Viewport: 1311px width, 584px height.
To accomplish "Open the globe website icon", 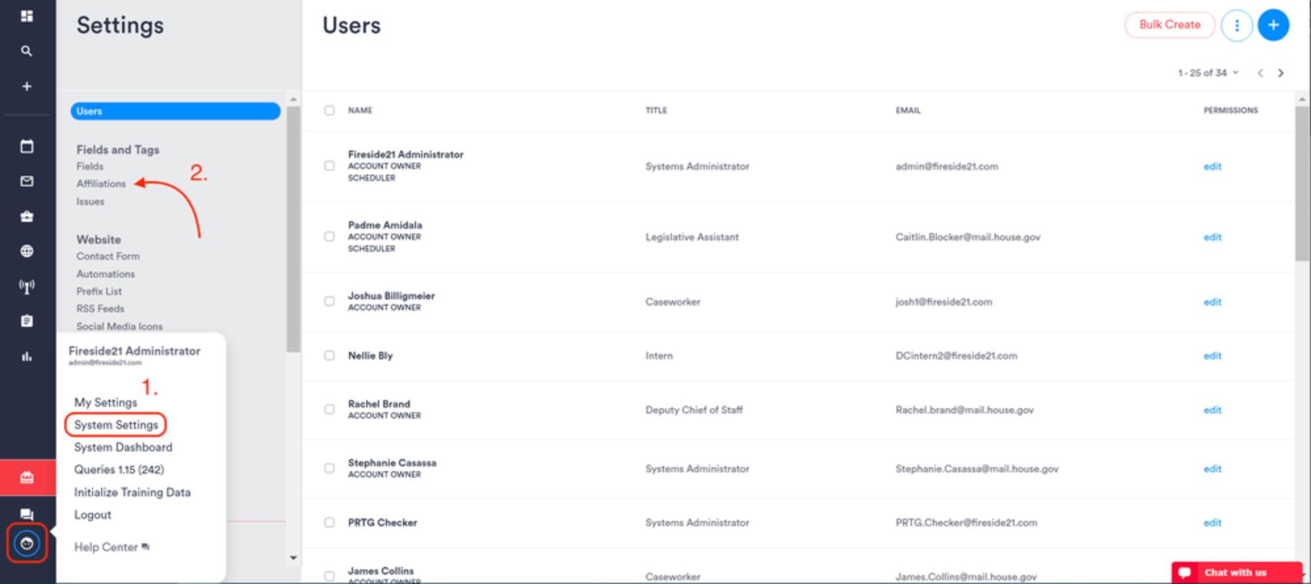I will 27,251.
